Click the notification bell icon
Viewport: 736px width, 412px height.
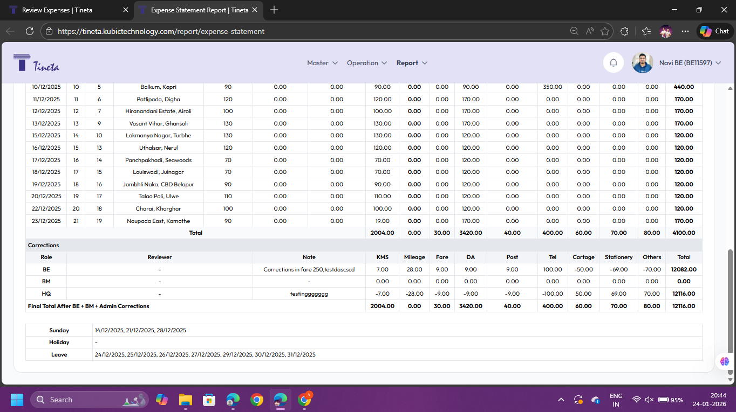(613, 63)
